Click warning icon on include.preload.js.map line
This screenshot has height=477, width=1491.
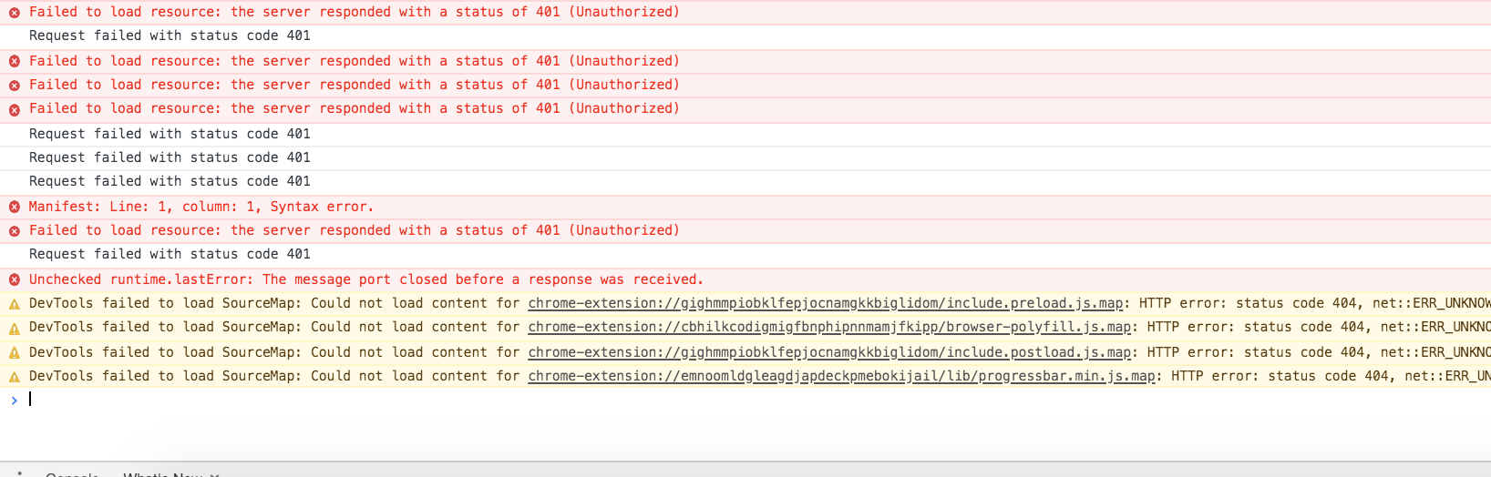tap(15, 304)
